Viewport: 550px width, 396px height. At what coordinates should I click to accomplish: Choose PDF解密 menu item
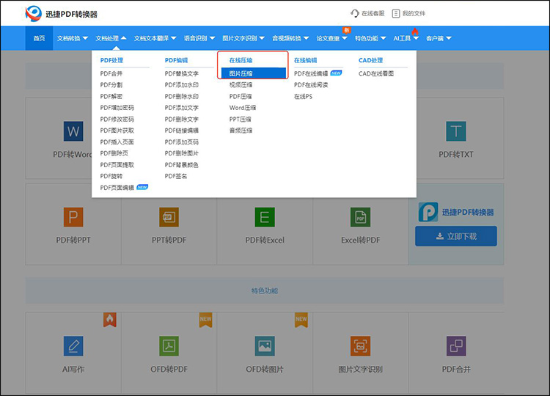111,97
